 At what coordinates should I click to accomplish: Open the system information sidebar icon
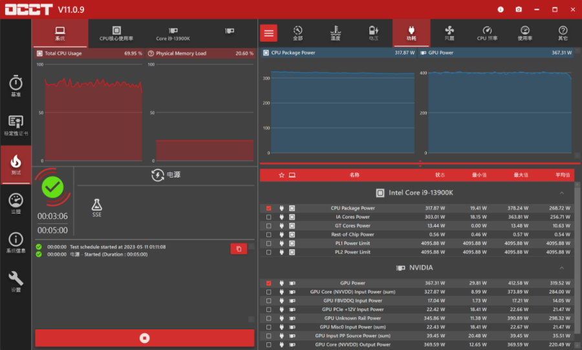(16, 242)
